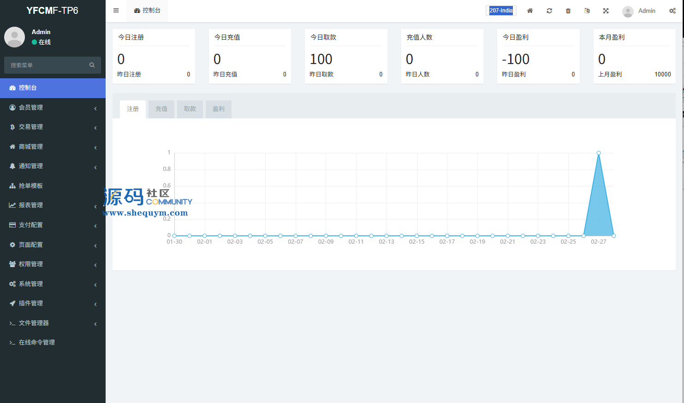Image resolution: width=684 pixels, height=403 pixels.
Task: Switch to the 盈利 chart tab
Action: click(219, 109)
